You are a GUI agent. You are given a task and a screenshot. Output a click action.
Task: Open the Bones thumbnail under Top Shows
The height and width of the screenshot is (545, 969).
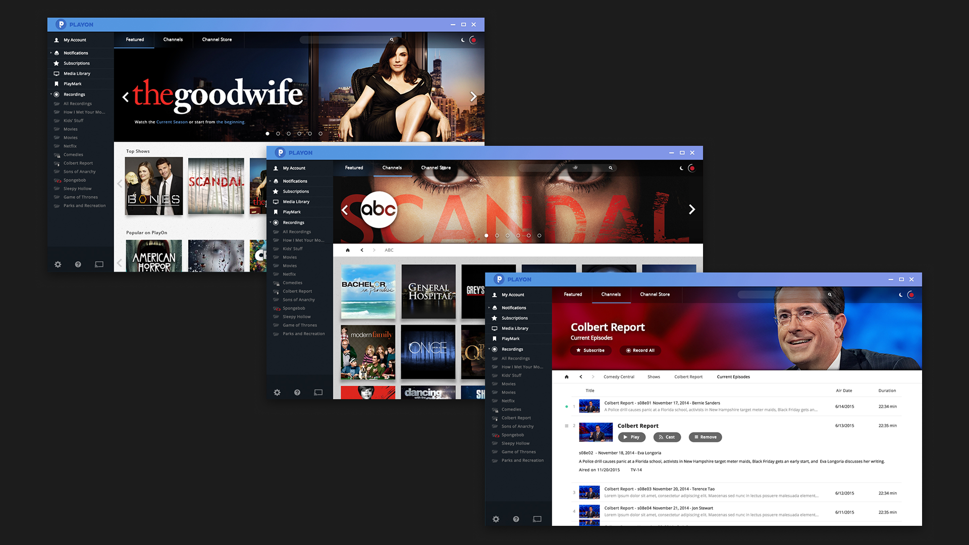coord(154,186)
